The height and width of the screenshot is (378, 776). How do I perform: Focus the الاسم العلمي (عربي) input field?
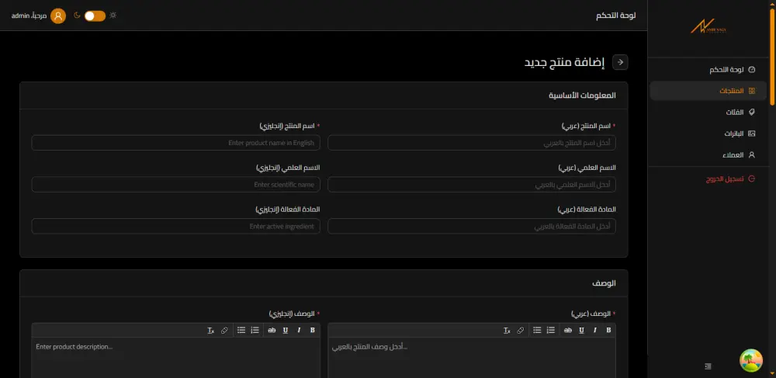[x=472, y=185]
